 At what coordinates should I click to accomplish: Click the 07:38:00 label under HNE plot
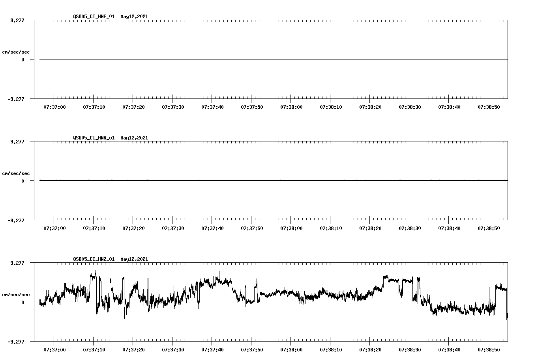pyautogui.click(x=291, y=107)
